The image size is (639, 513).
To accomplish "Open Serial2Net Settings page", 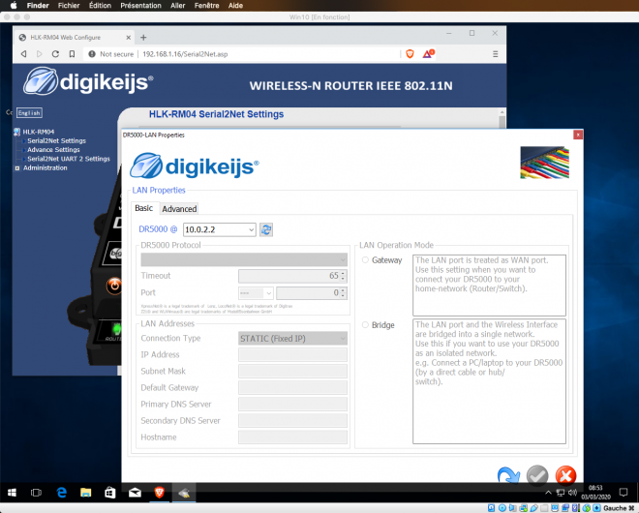I will (x=57, y=140).
